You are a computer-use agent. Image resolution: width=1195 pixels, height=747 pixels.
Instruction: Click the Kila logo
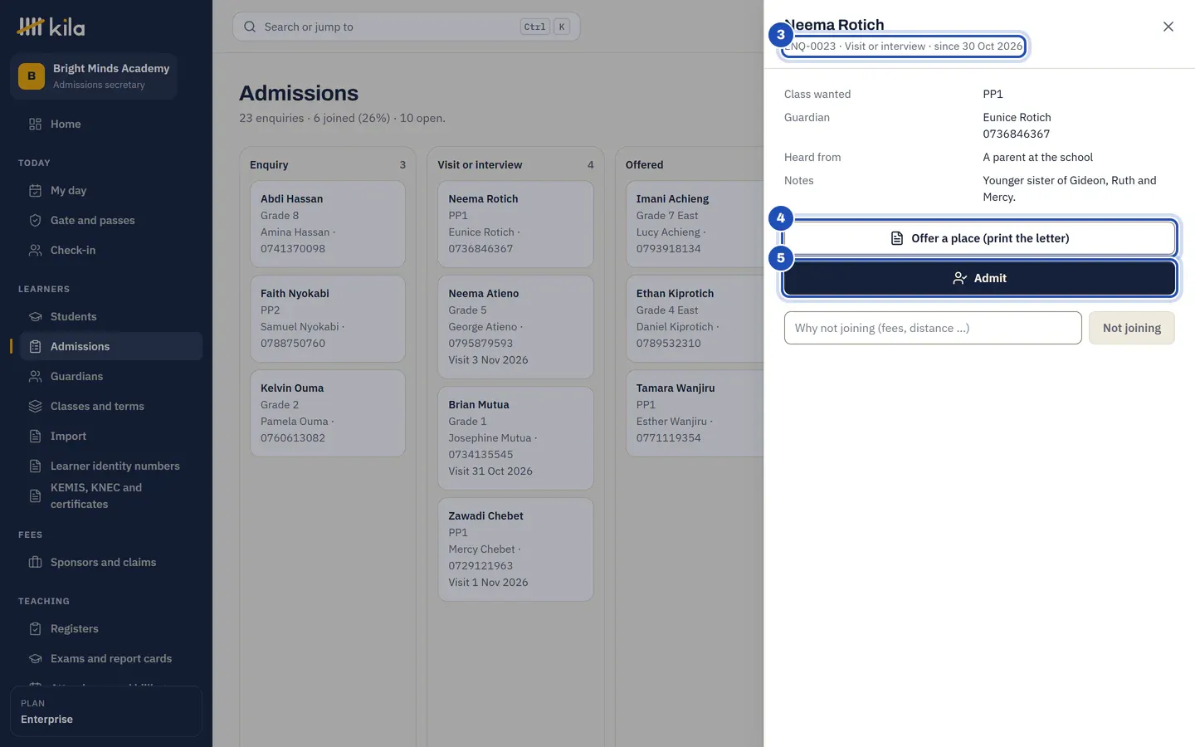pyautogui.click(x=51, y=27)
